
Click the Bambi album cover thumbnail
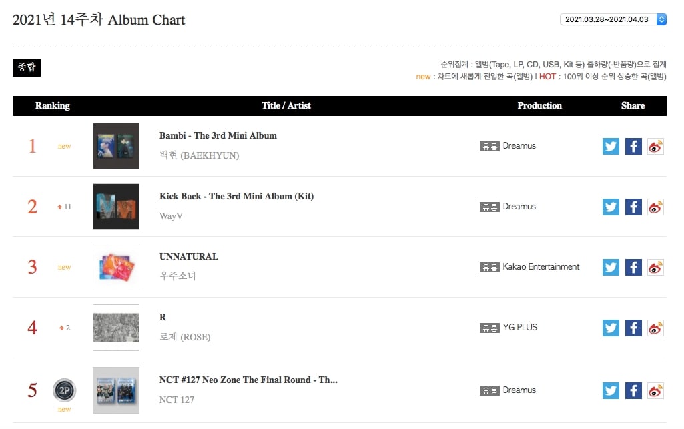(116, 146)
